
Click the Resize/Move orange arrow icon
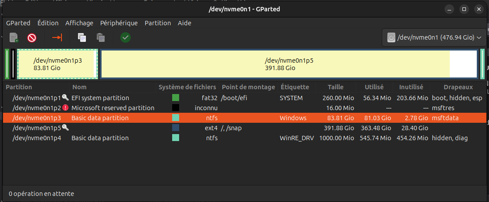57,38
